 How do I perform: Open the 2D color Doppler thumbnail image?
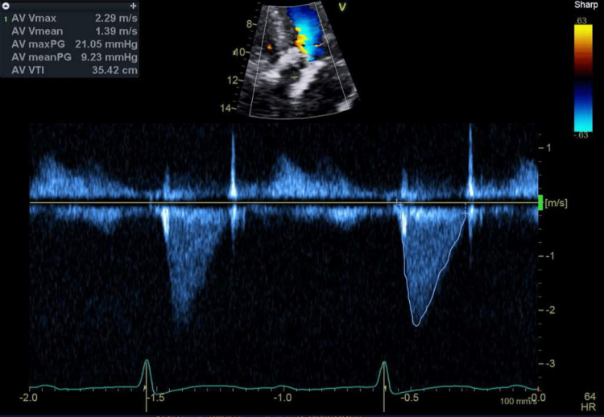tap(297, 59)
